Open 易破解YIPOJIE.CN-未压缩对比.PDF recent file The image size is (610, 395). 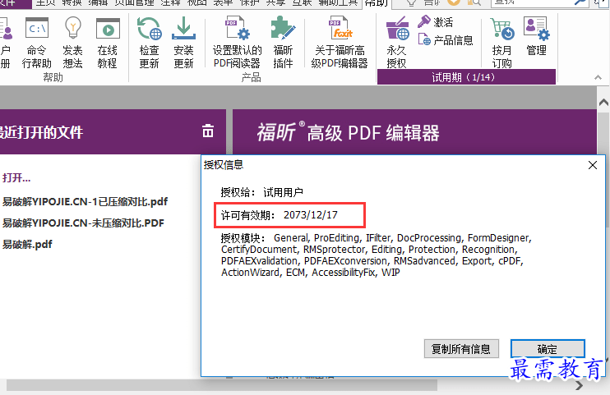pos(83,223)
